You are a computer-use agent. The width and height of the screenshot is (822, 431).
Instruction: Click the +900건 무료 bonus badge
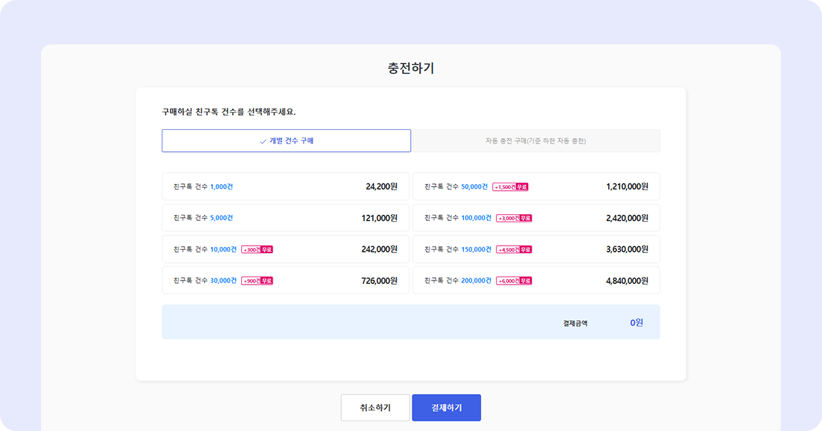coord(257,281)
